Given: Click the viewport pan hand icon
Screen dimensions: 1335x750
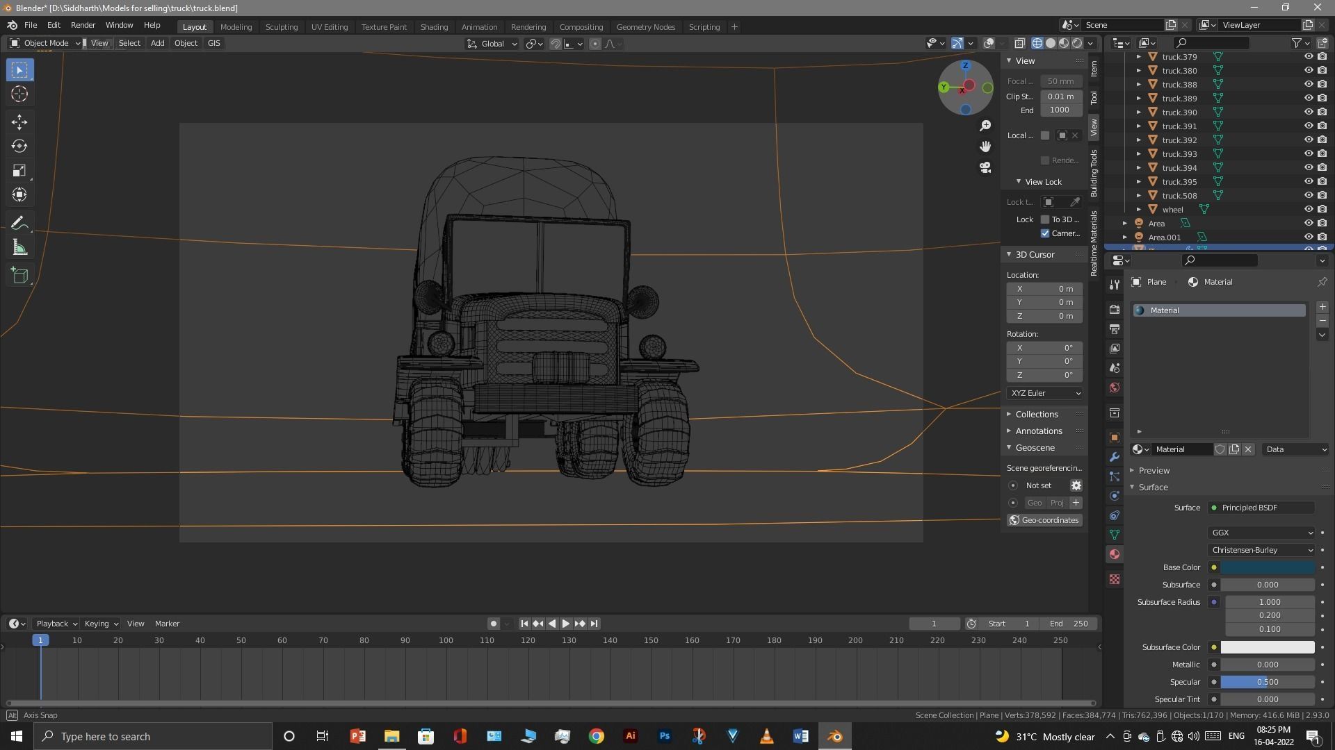Looking at the screenshot, I should click(985, 147).
